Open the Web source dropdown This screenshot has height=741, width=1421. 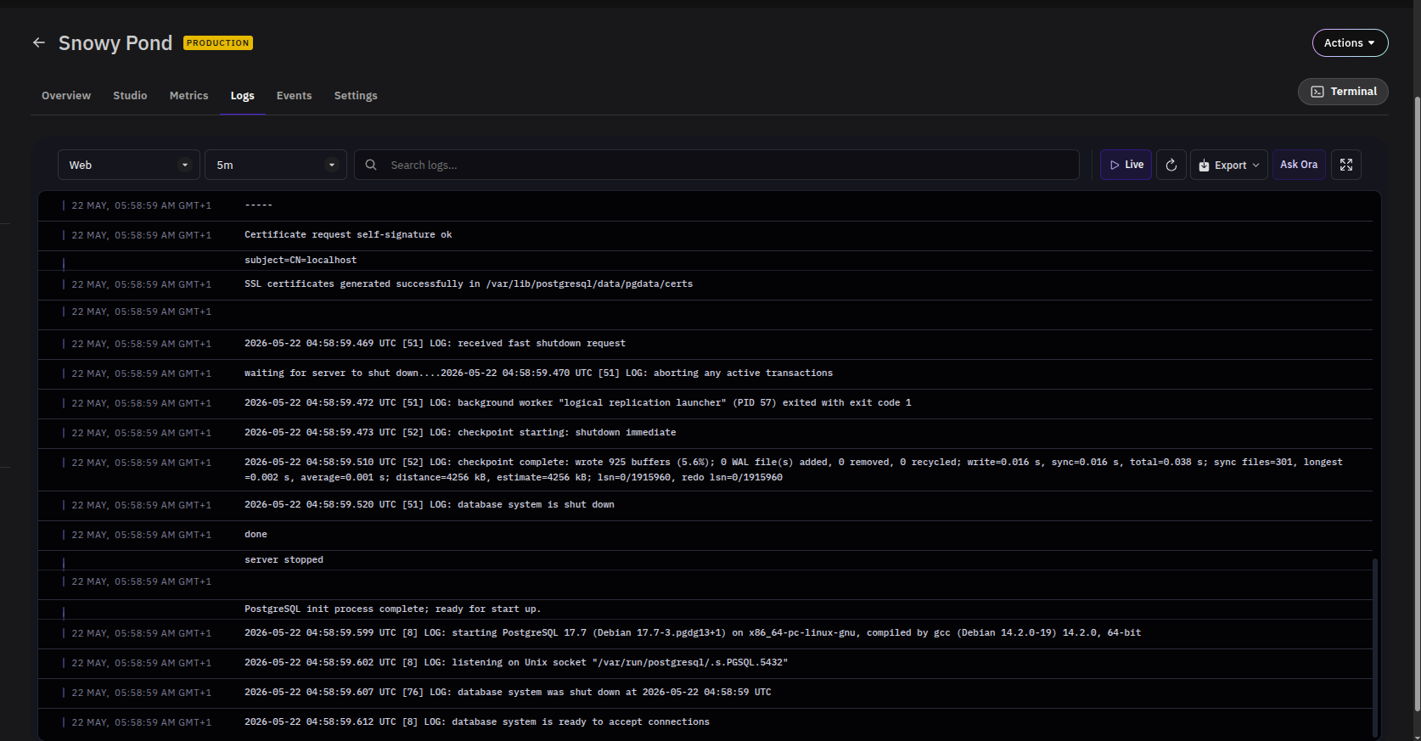129,165
